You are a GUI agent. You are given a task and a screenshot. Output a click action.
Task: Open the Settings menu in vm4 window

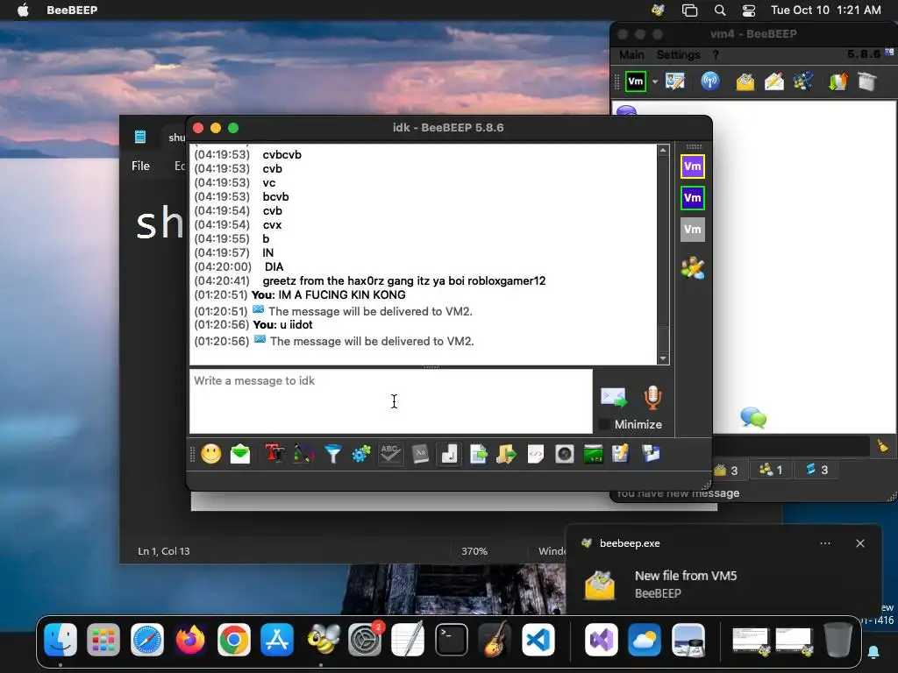pyautogui.click(x=678, y=55)
